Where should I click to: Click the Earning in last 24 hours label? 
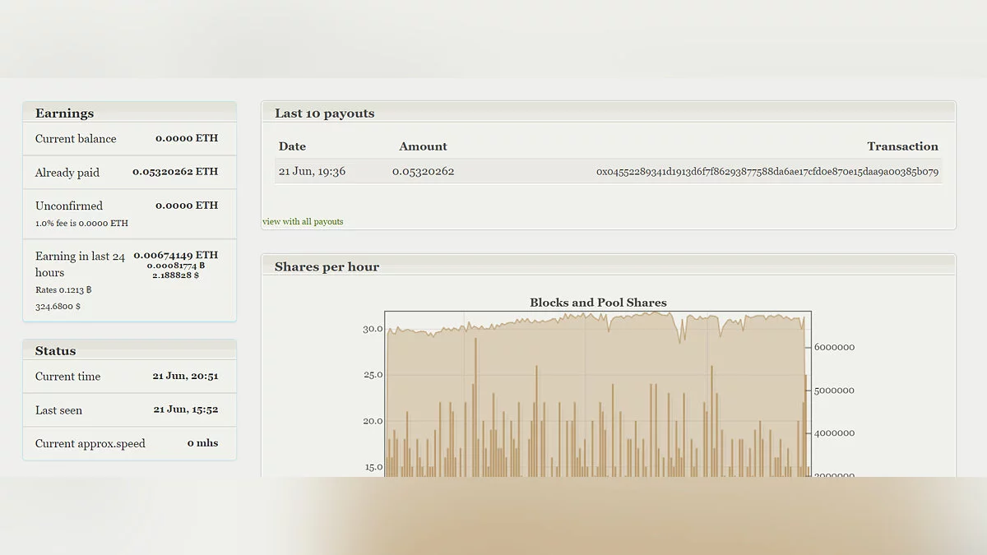point(80,264)
